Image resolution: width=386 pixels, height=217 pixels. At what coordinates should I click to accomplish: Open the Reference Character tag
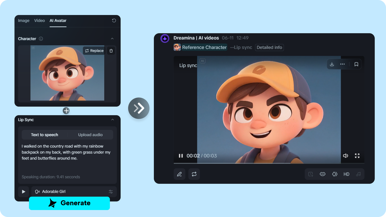pyautogui.click(x=204, y=47)
